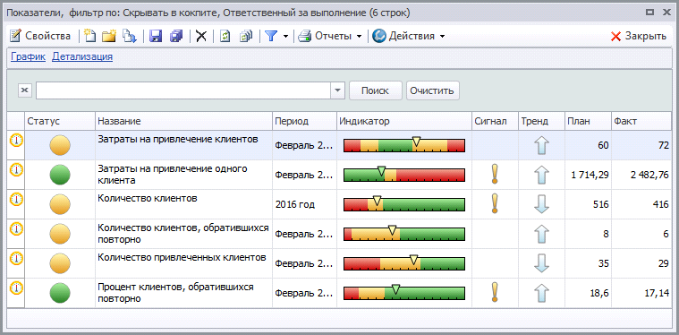Copy the record with the document-arrow icon
The image size is (679, 335).
(x=130, y=36)
